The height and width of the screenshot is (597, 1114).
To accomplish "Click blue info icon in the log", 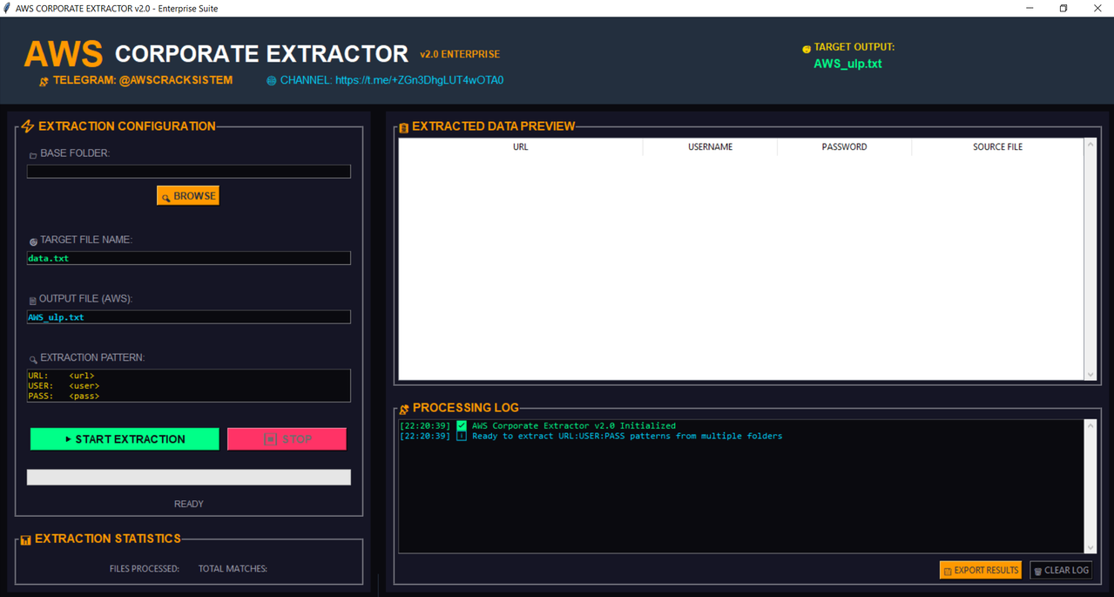I will tap(462, 436).
